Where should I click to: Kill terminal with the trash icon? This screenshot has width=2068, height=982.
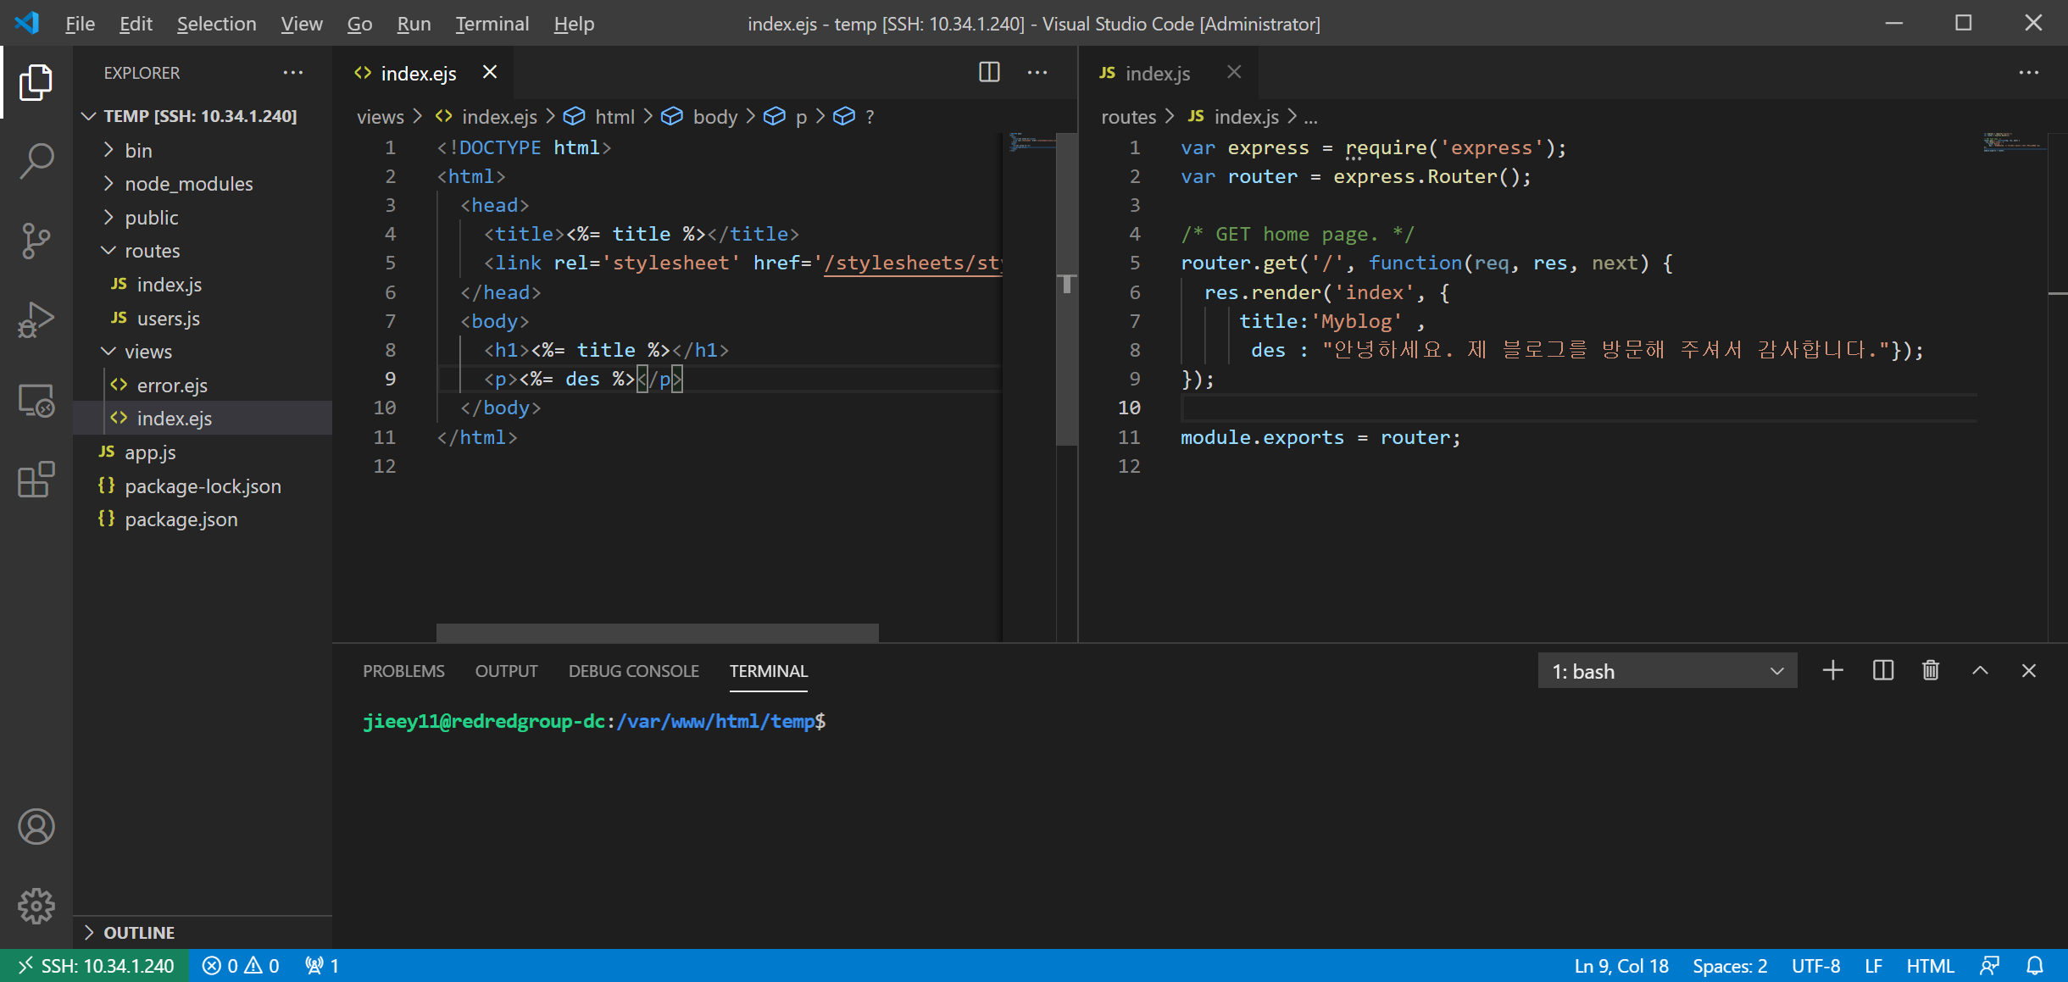pyautogui.click(x=1931, y=671)
